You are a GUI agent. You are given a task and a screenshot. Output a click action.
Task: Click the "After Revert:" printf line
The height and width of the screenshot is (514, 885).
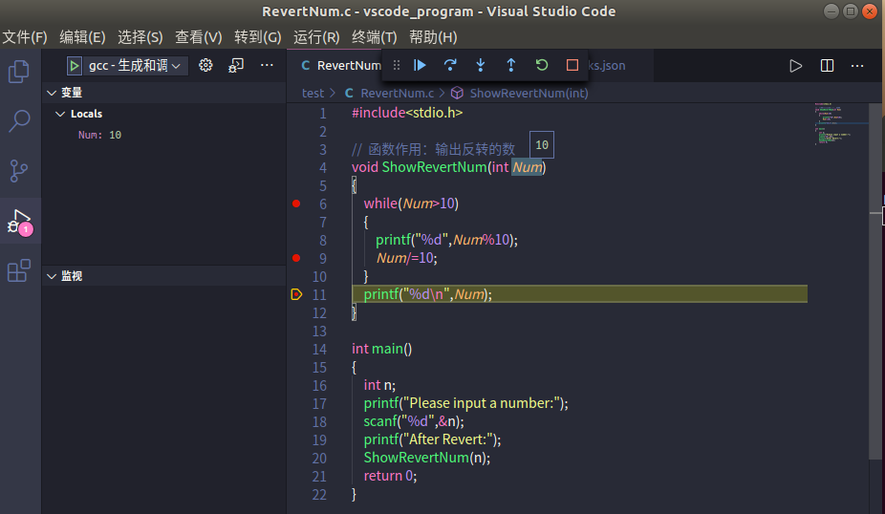tap(432, 439)
